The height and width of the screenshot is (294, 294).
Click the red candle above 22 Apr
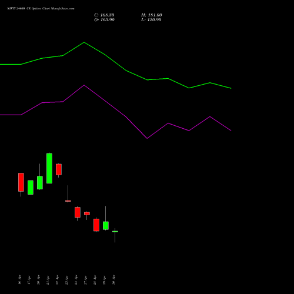click(59, 169)
